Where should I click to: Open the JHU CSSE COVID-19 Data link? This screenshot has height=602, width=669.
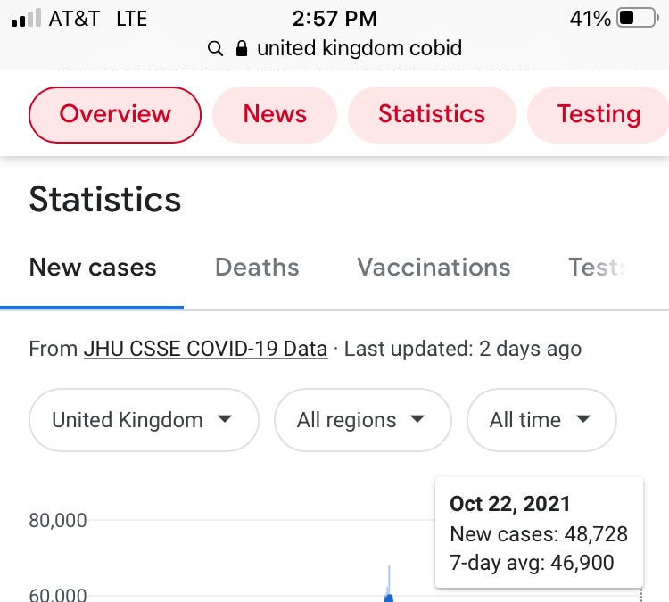point(205,349)
